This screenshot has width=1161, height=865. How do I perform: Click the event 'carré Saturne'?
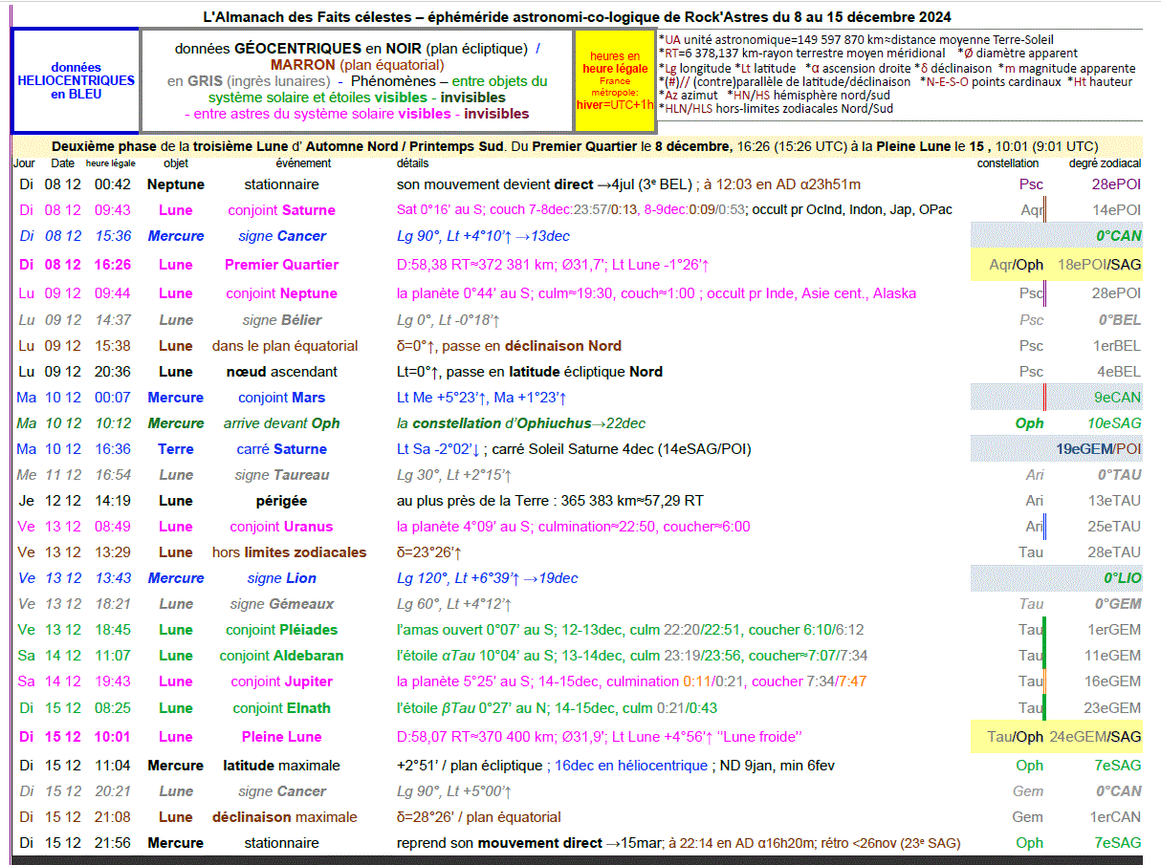[x=281, y=449]
